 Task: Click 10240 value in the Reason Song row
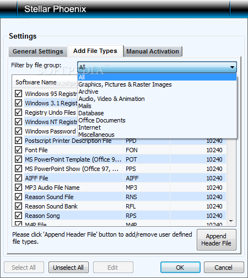[x=214, y=216]
